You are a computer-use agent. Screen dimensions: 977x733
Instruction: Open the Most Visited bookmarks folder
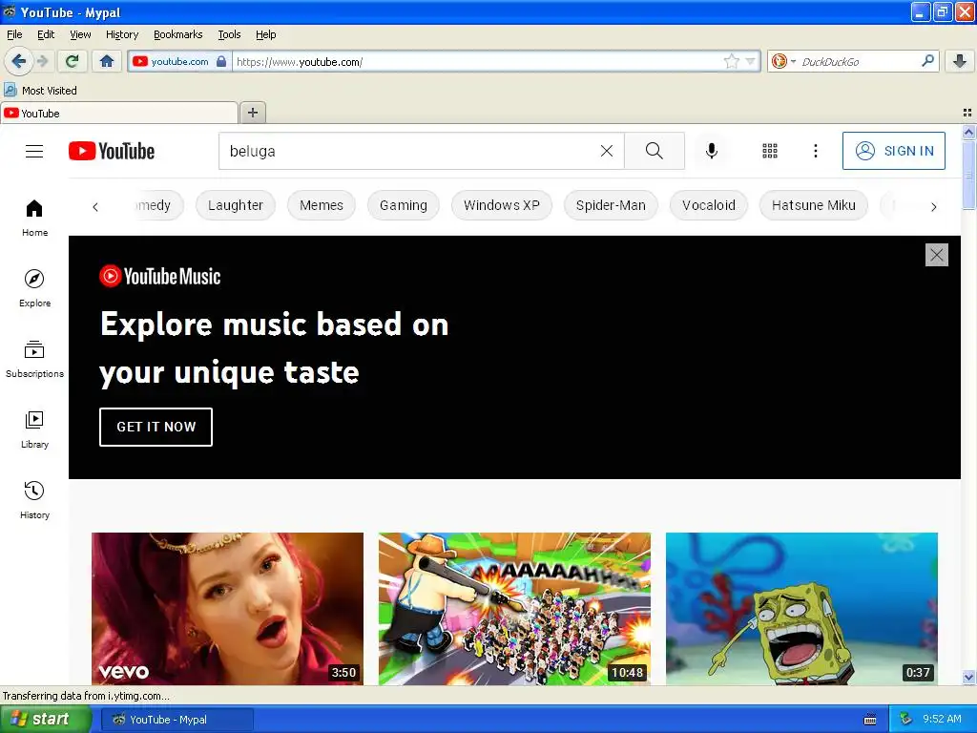click(40, 91)
